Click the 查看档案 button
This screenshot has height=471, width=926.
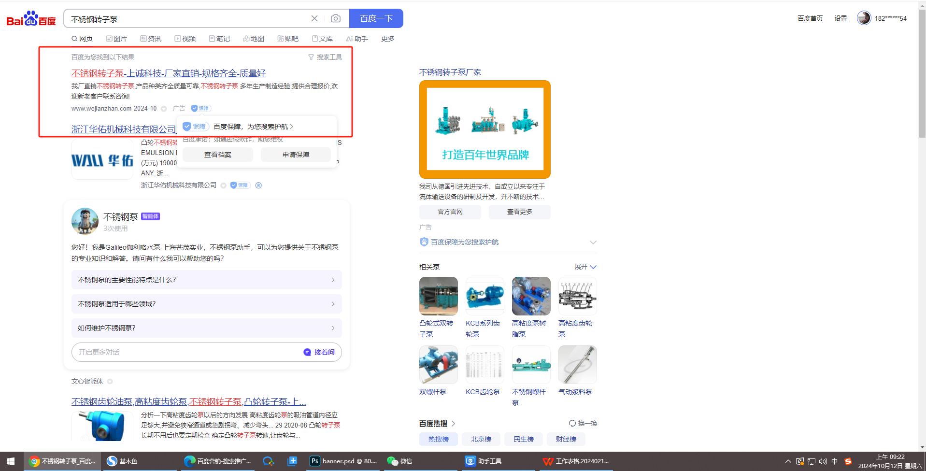(x=218, y=155)
